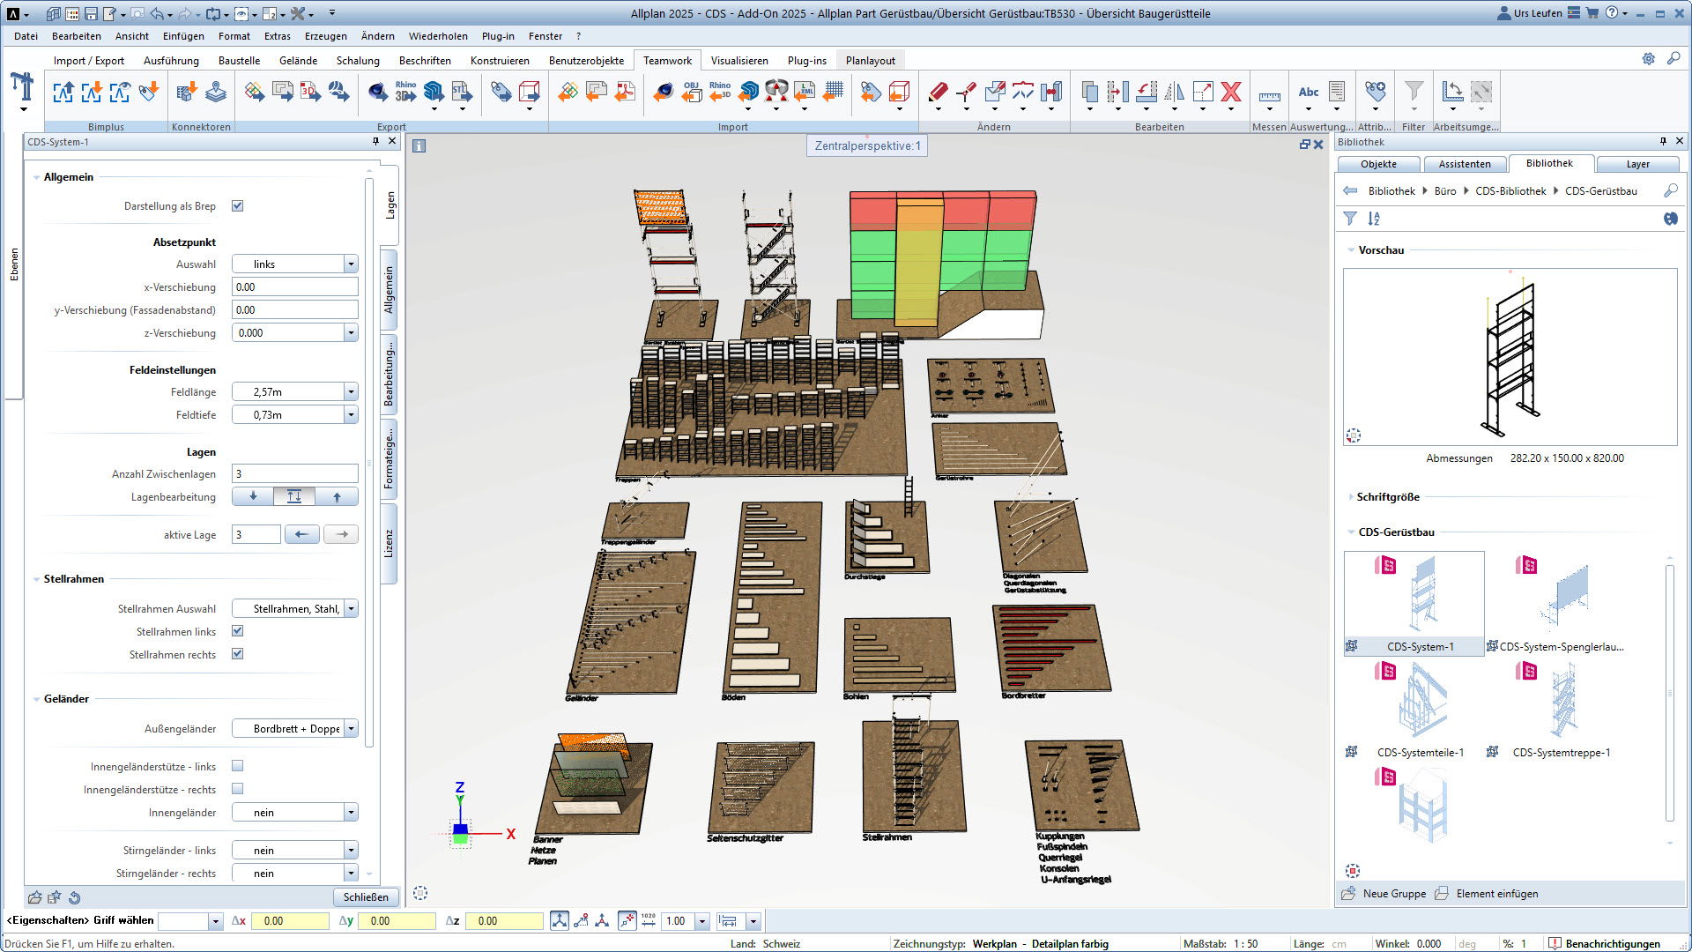Click the first Bimplus upload icon
This screenshot has width=1692, height=952.
click(63, 91)
